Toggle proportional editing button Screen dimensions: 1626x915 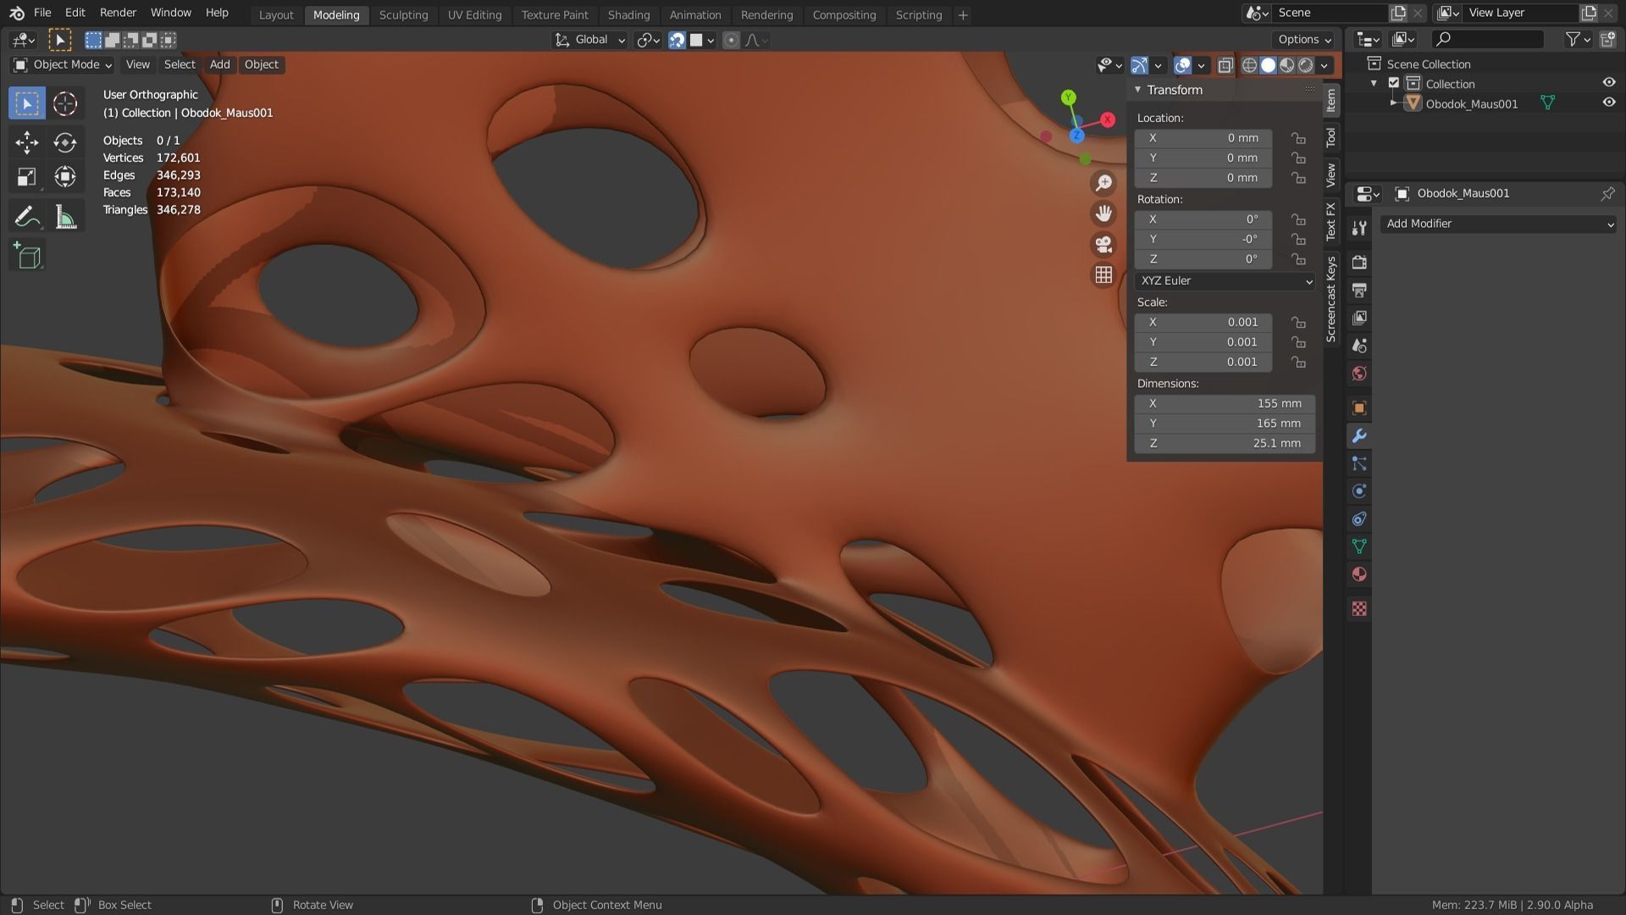pyautogui.click(x=731, y=40)
